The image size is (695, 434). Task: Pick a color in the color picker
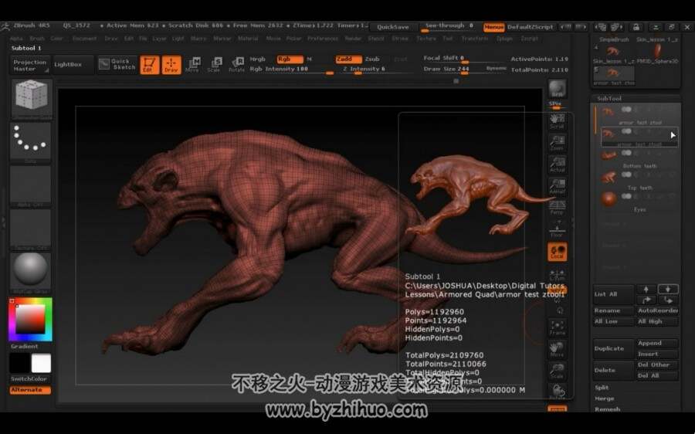point(30,319)
